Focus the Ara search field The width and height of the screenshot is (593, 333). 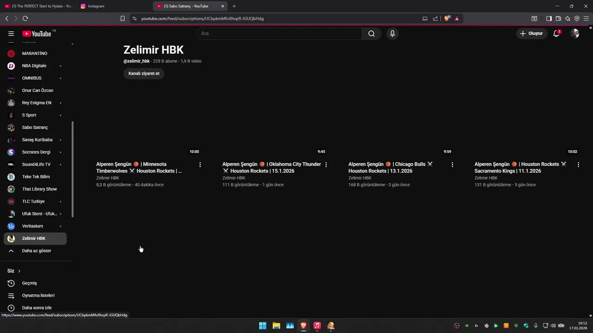[279, 34]
